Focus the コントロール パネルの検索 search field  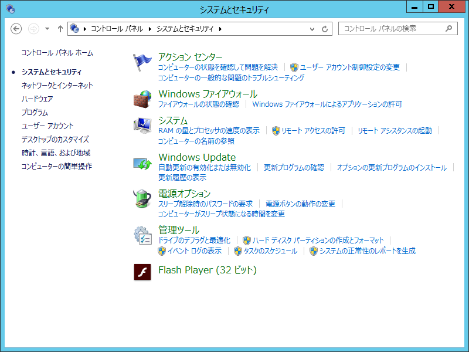398,28
